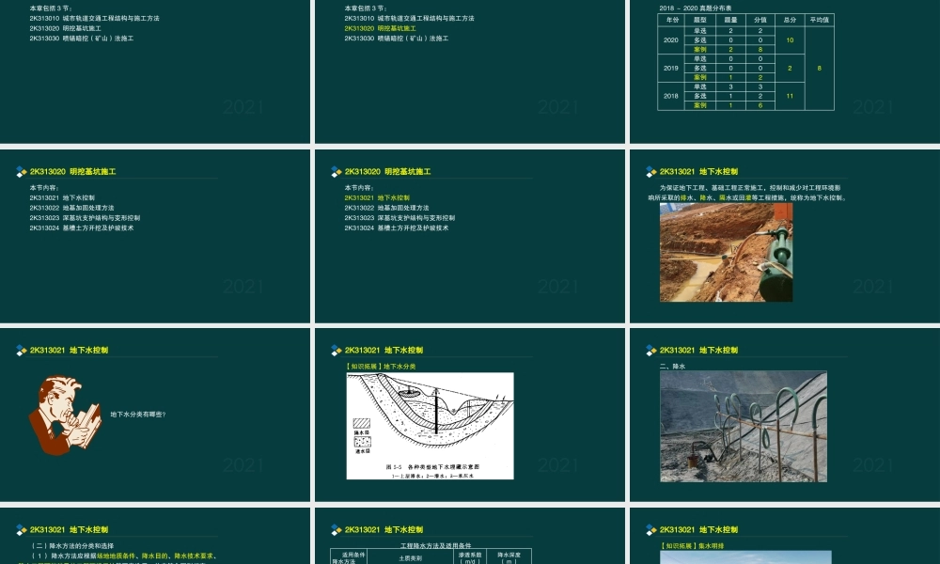Click the diamond icon on 降水方法的分类和选择 slide
The width and height of the screenshot is (940, 564).
[x=21, y=529]
